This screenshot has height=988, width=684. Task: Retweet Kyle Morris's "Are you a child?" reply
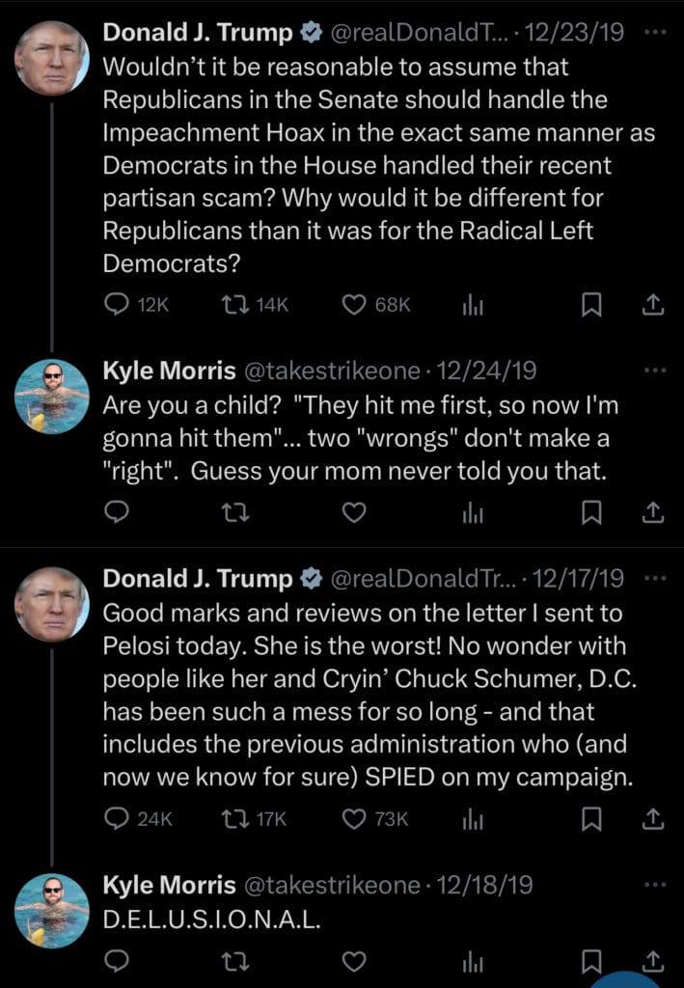point(233,513)
